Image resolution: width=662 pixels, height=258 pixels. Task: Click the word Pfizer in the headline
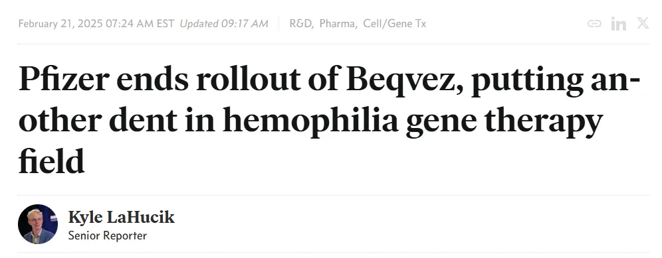(64, 79)
